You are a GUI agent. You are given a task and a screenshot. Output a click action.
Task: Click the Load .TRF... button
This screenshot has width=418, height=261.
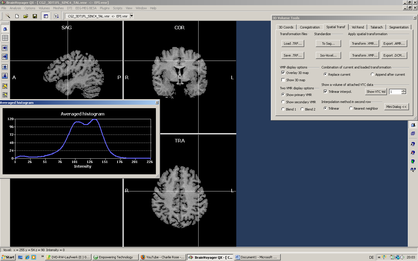tap(293, 43)
